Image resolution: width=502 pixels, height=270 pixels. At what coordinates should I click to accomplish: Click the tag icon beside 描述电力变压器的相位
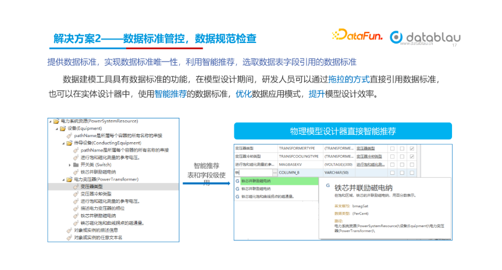[x=76, y=208]
